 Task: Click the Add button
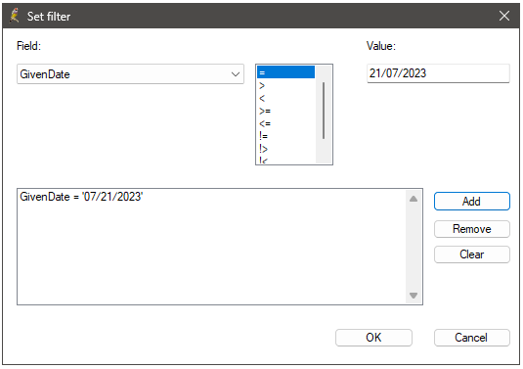(471, 202)
